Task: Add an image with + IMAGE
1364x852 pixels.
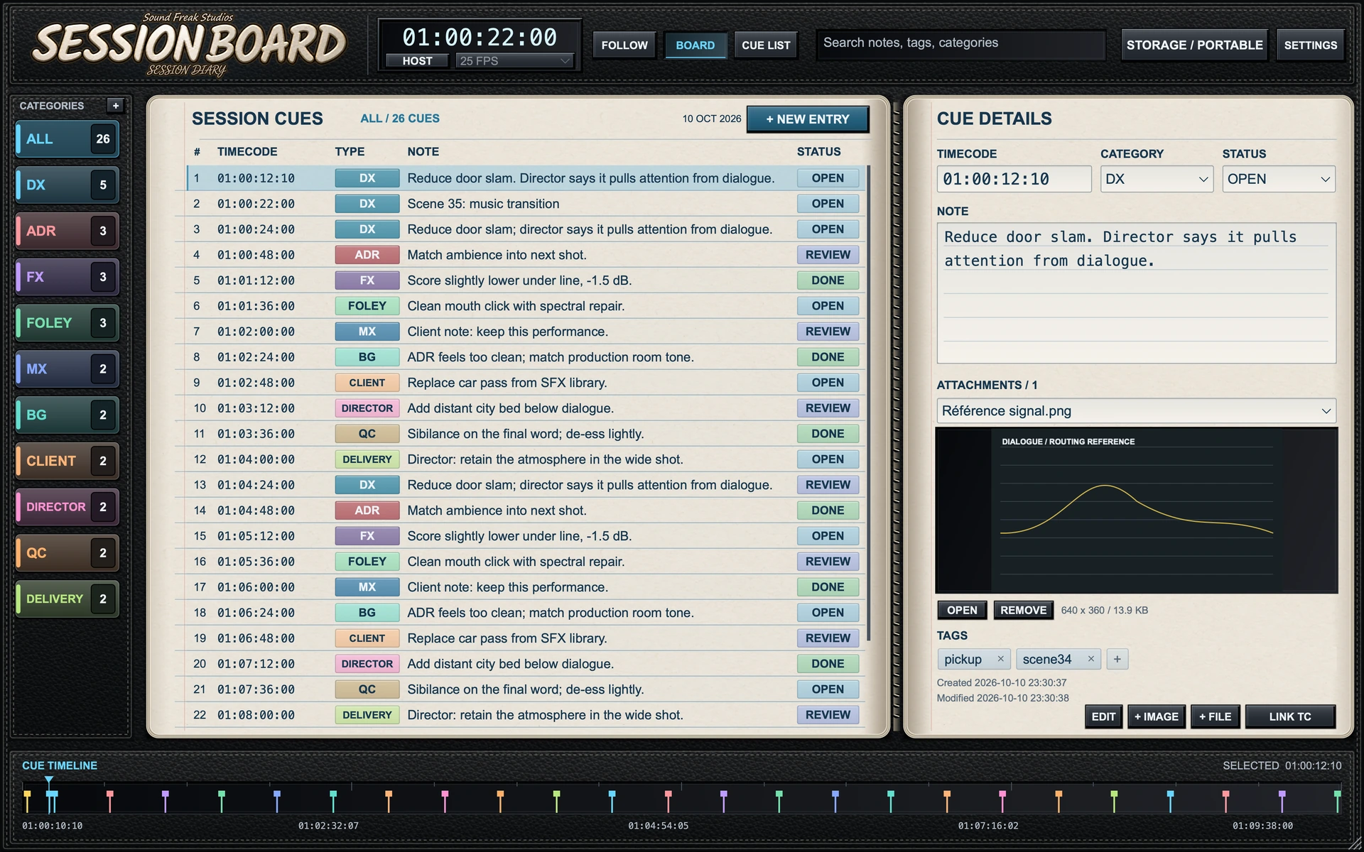Action: coord(1156,716)
